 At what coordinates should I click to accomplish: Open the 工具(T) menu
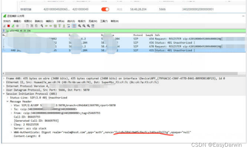104,21
